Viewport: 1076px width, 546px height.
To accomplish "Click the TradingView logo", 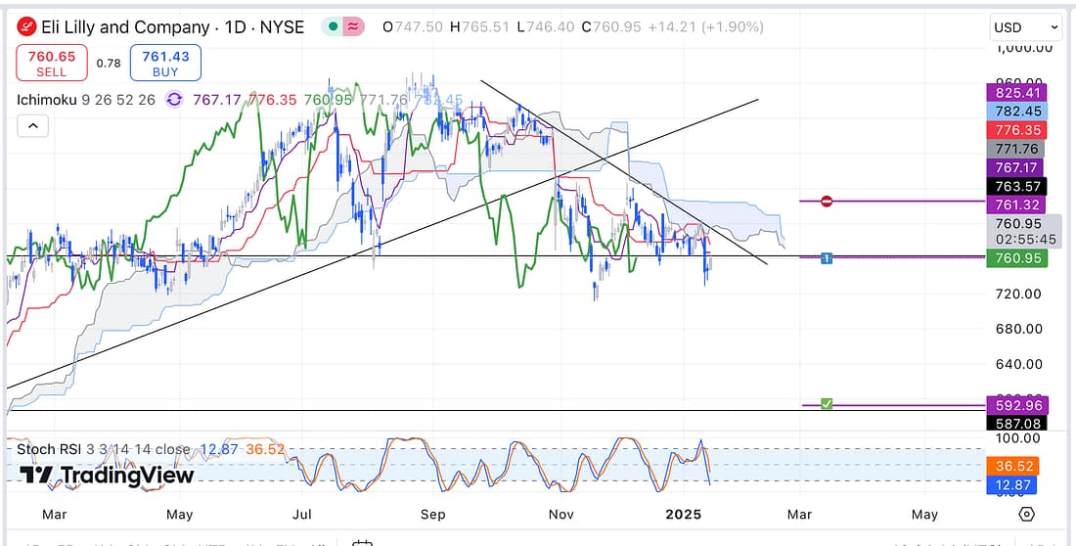I will coord(107,476).
